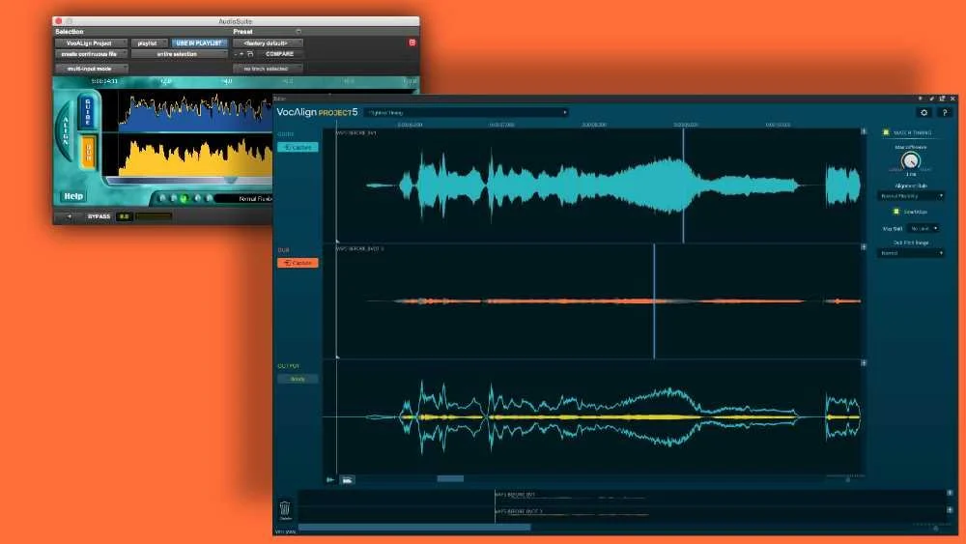The width and height of the screenshot is (966, 544).
Task: Click the last round preset button in VocALign
Action: pyautogui.click(x=209, y=198)
